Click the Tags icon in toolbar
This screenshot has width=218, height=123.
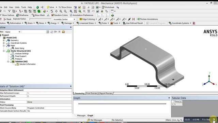point(107,11)
